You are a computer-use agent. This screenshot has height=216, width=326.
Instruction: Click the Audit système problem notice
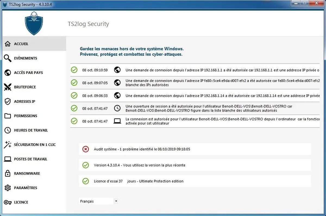142,149
